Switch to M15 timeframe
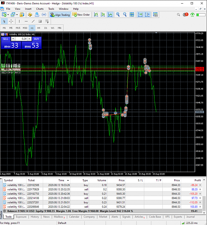207x225 pixels. pos(18,28)
